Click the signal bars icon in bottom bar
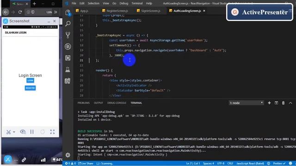 pos(43,160)
